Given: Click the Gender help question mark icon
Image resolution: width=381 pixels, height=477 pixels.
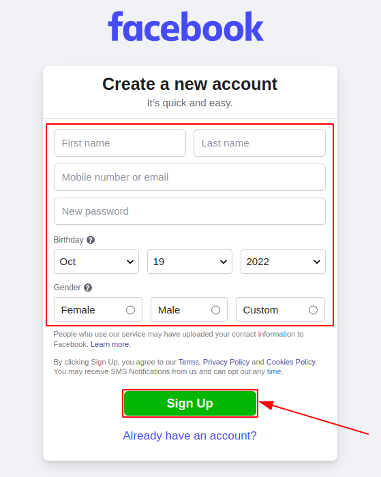Looking at the screenshot, I should coord(88,288).
